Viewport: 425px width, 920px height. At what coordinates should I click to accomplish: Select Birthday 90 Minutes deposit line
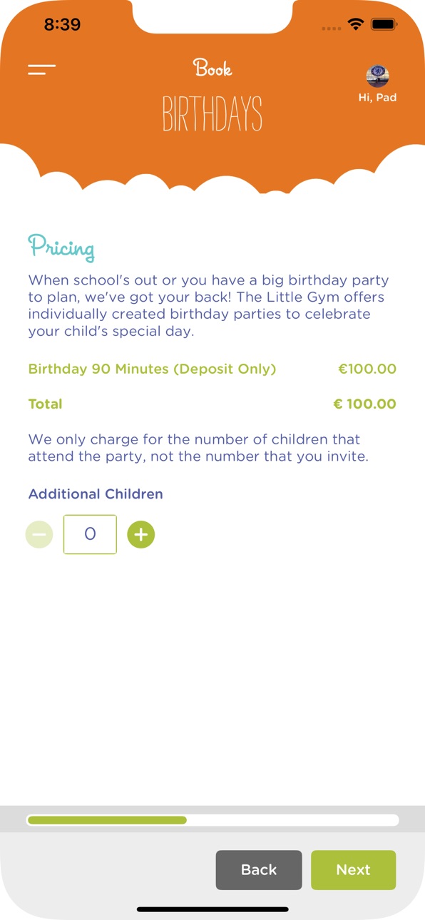pos(212,369)
